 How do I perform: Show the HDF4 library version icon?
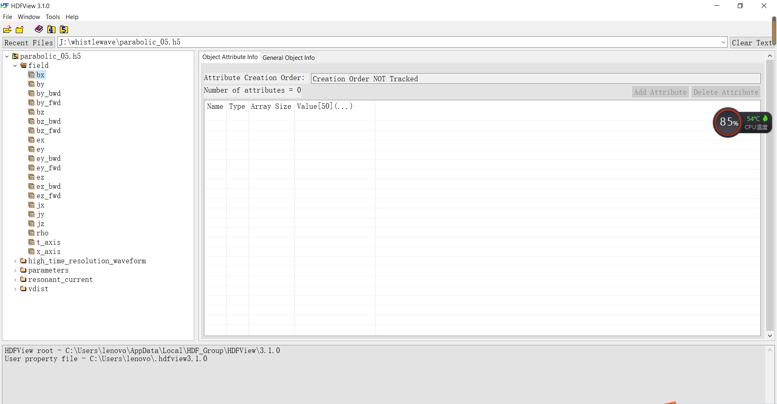tap(51, 29)
